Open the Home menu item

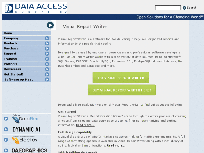(27, 33)
